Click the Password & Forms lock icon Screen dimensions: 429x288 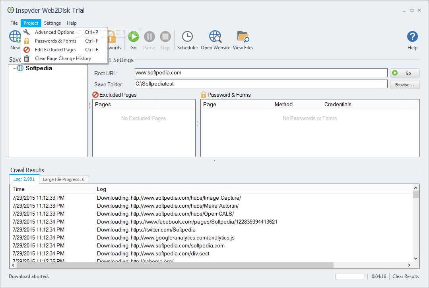click(203, 95)
